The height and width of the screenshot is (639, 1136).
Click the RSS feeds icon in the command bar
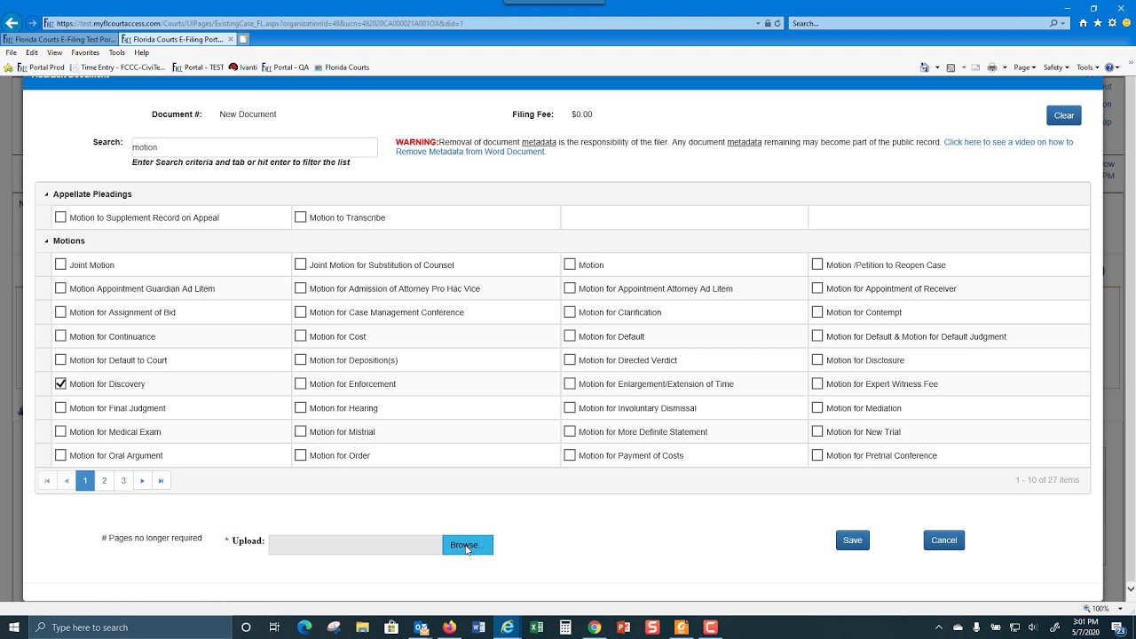pos(951,67)
